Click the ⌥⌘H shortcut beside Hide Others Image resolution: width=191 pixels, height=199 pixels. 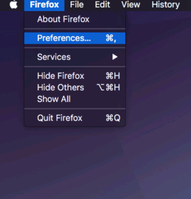[x=108, y=87]
